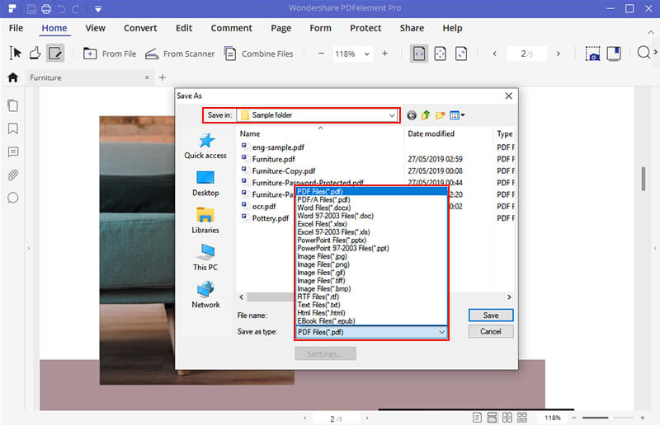The image size is (660, 425).
Task: Open the bookmarks sidebar panel
Action: [13, 128]
